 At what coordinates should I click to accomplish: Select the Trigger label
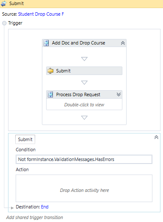(x=15, y=23)
